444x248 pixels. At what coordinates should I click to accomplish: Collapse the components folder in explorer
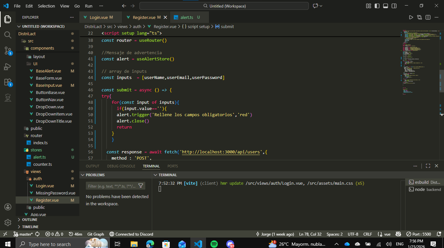pyautogui.click(x=42, y=48)
